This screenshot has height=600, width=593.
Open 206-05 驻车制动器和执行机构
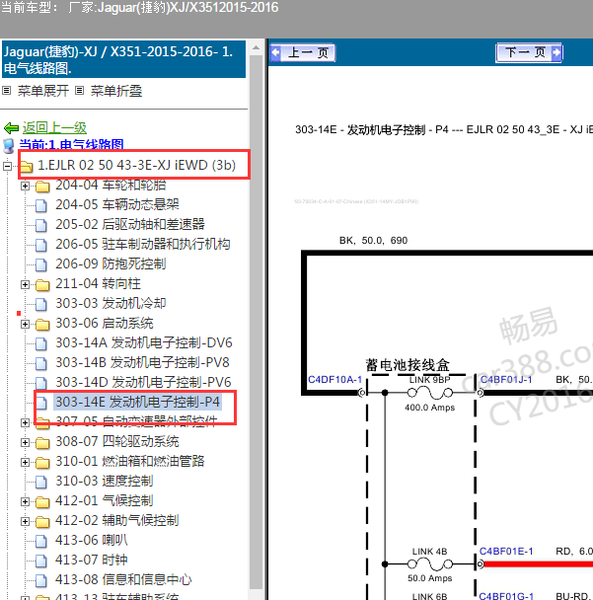pos(143,244)
